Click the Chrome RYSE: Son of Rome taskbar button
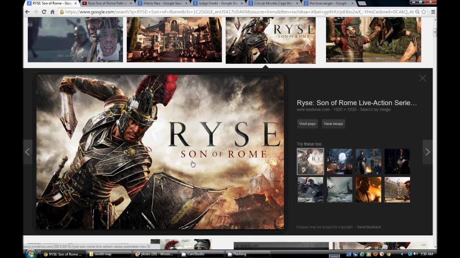 (63, 254)
